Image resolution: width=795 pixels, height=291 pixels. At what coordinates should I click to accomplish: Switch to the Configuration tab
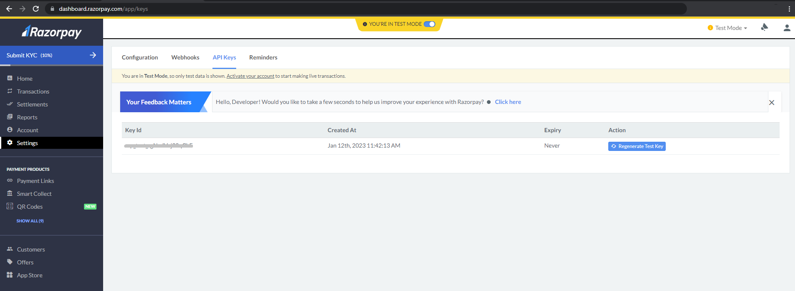[140, 57]
